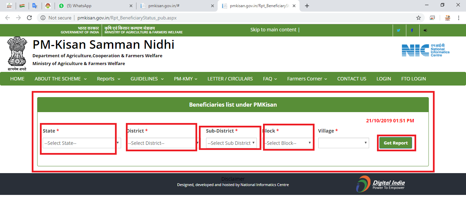This screenshot has height=214, width=466.
Task: Open LETTER / CIRCULARS page
Action: pos(230,79)
